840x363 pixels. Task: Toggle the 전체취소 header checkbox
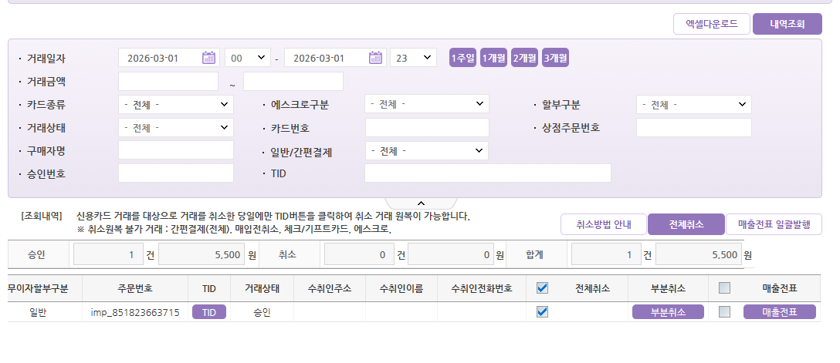click(542, 288)
